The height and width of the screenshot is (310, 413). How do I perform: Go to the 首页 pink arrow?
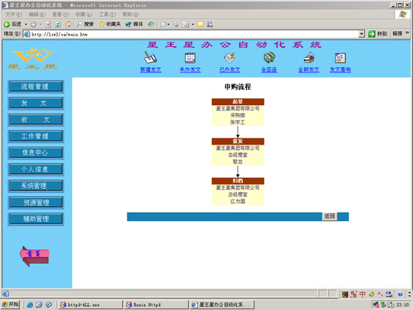click(34, 256)
